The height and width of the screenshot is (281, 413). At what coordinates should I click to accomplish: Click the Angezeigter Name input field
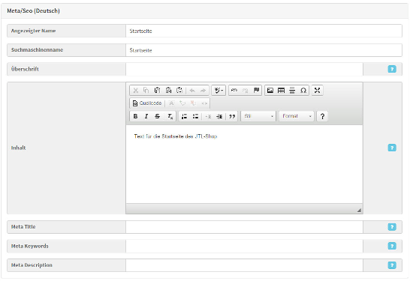tap(264, 31)
